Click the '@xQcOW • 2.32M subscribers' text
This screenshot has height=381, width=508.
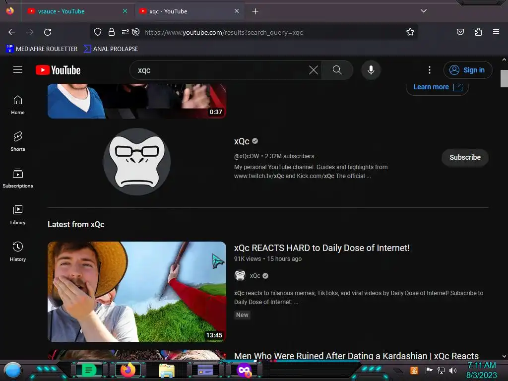coord(274,156)
